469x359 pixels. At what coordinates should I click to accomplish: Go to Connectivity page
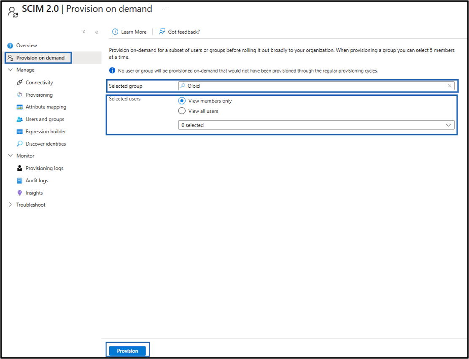(39, 83)
